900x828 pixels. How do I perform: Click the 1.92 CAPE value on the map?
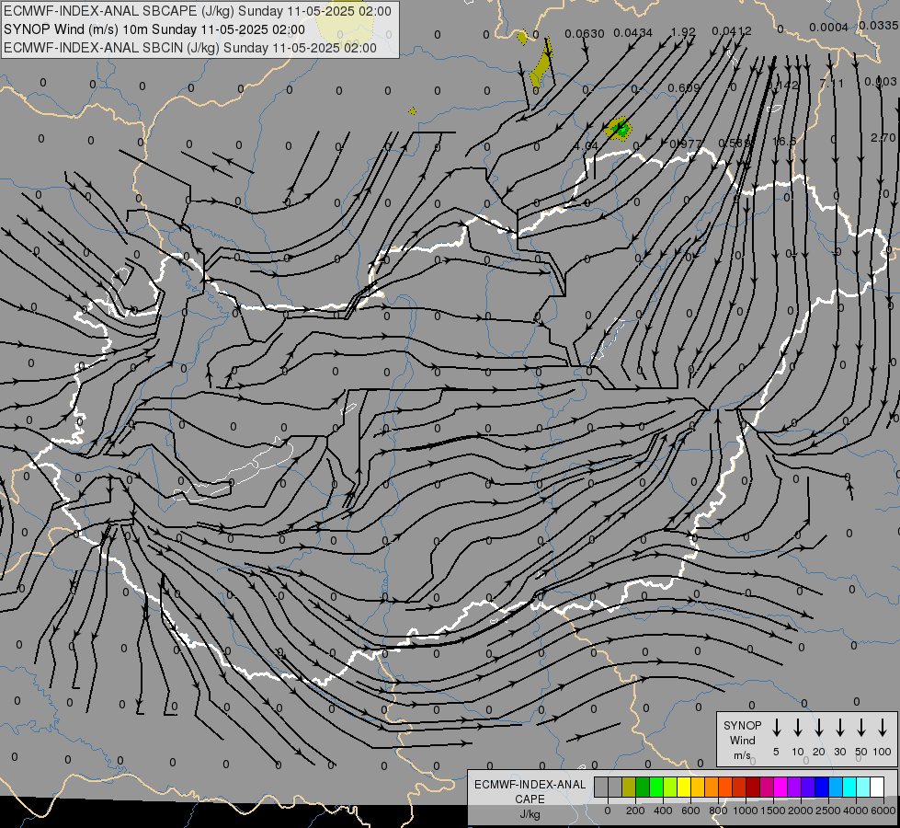[x=683, y=32]
